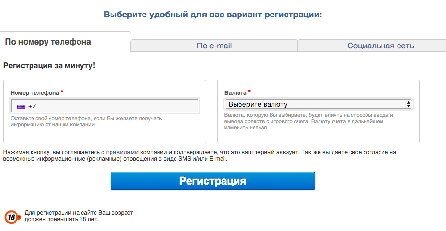Open the "правилами" company rules link
446x231 pixels.
pyautogui.click(x=122, y=152)
